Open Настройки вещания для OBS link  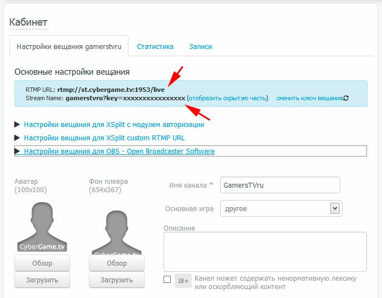point(119,152)
